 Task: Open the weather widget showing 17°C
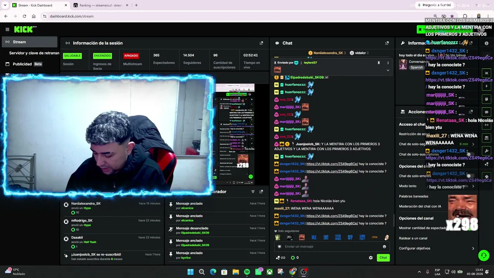tap(15, 272)
